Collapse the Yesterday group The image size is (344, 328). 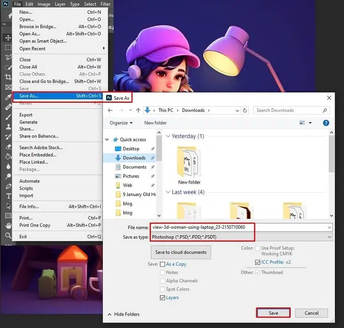click(168, 136)
